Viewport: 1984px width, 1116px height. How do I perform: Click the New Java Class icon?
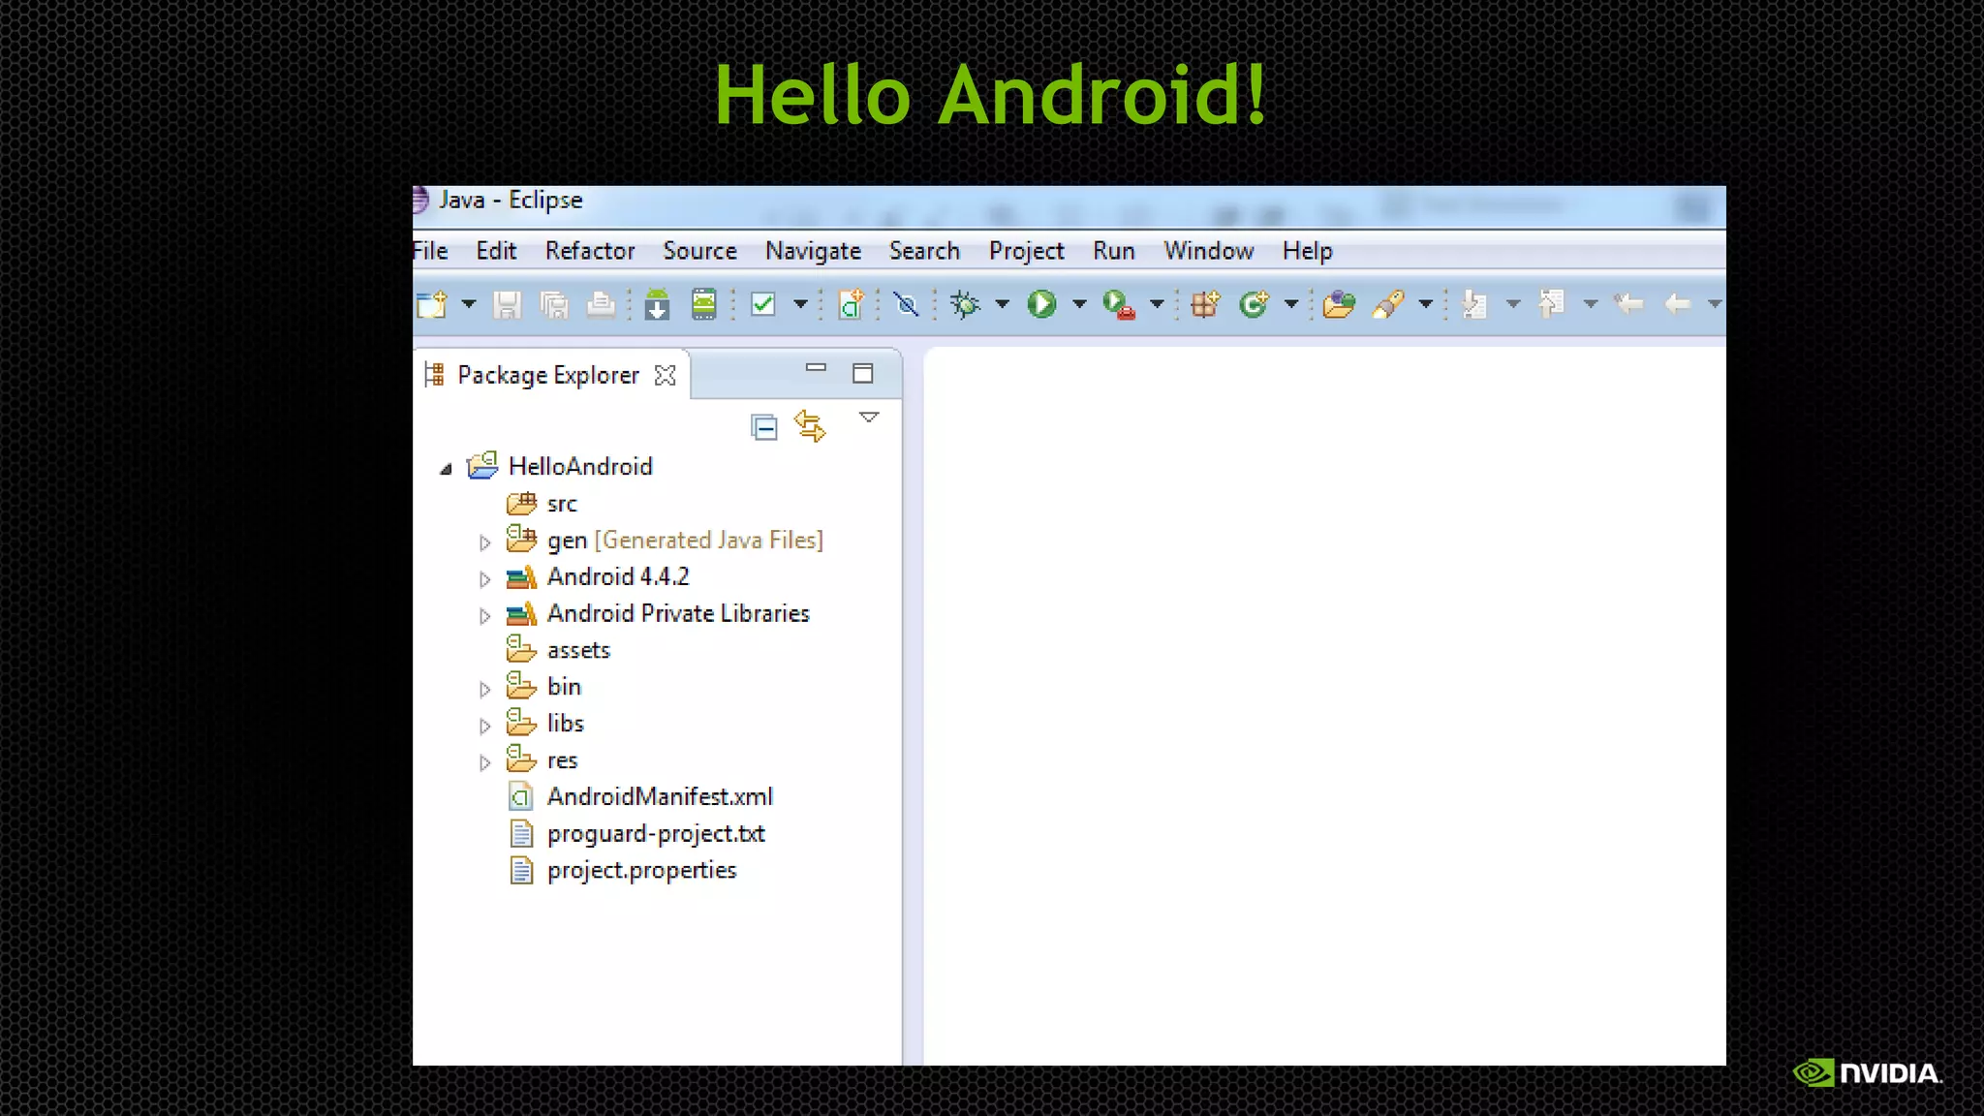pos(1254,304)
